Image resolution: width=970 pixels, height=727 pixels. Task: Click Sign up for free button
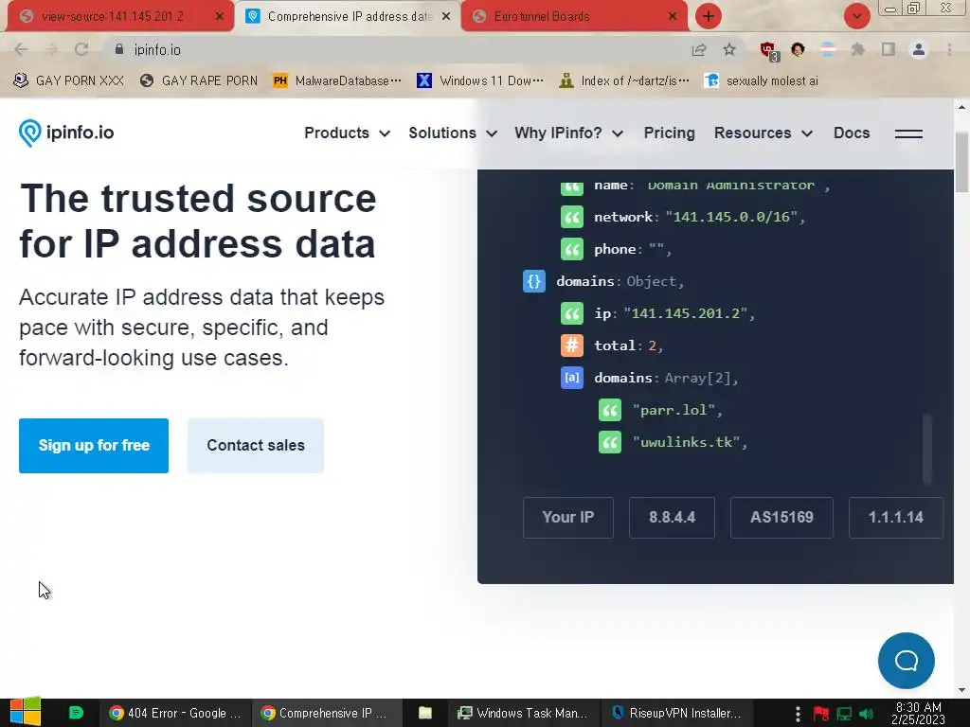[x=94, y=446]
